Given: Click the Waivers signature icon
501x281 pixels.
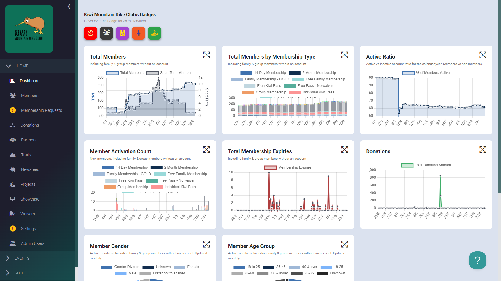Looking at the screenshot, I should click(x=12, y=214).
